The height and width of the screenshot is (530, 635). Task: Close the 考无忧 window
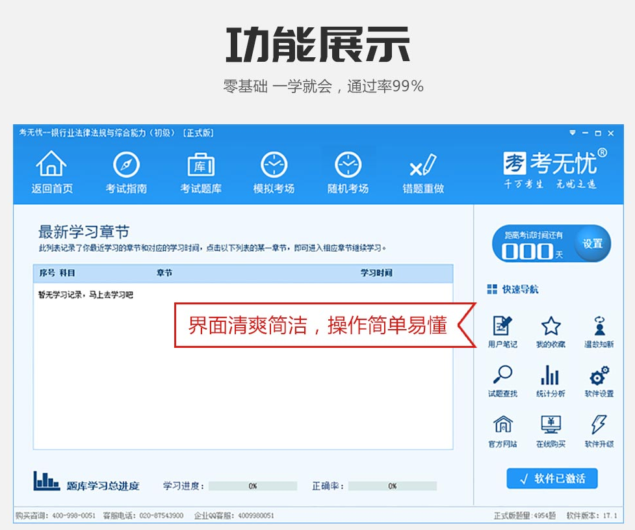pyautogui.click(x=611, y=133)
